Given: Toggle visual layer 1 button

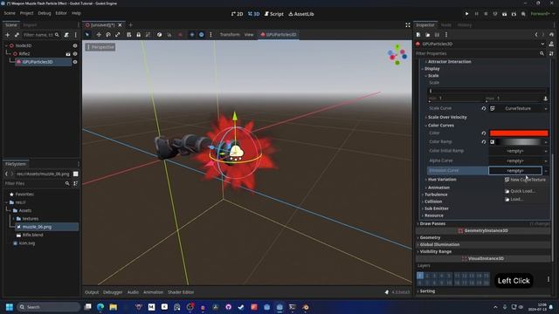Looking at the screenshot, I should 420,276.
